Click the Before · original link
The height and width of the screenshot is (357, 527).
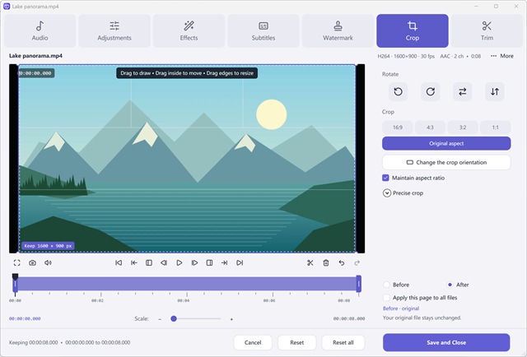click(x=401, y=308)
